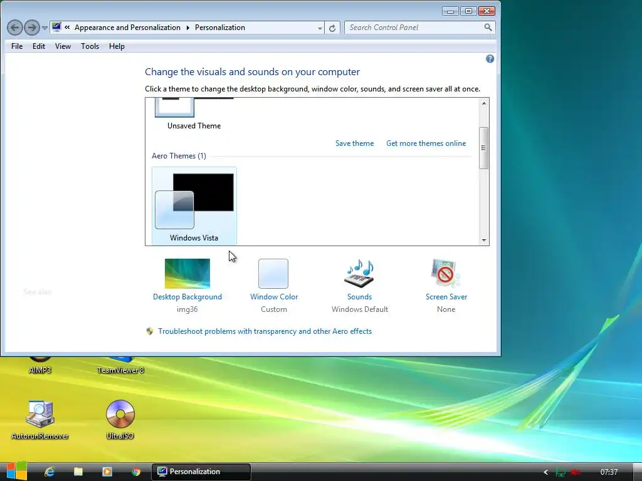The width and height of the screenshot is (642, 481).
Task: Open the address bar history dropdown
Action: click(x=320, y=28)
